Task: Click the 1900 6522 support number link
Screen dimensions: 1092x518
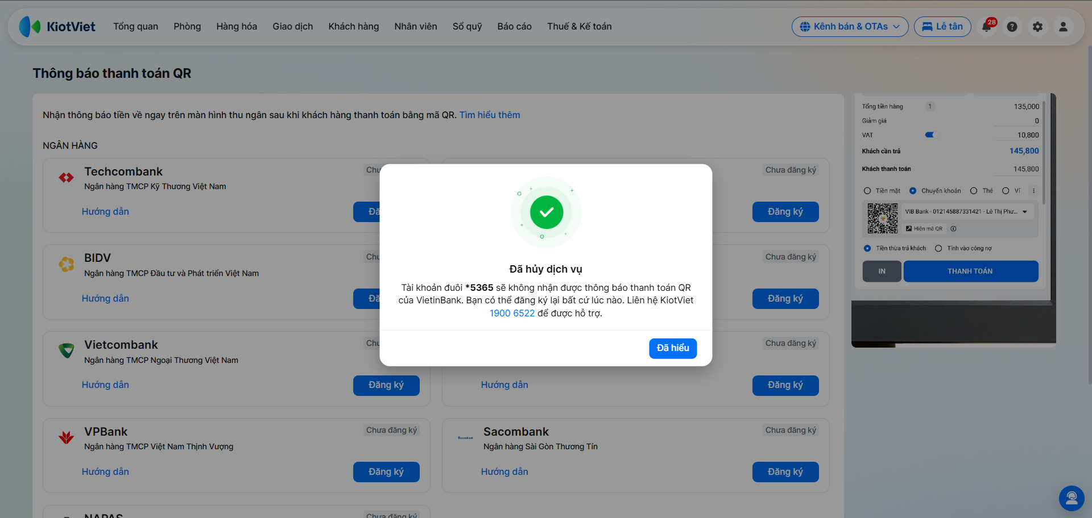Action: [512, 314]
